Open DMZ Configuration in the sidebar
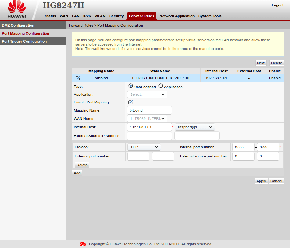The image size is (291, 248). pos(18,25)
